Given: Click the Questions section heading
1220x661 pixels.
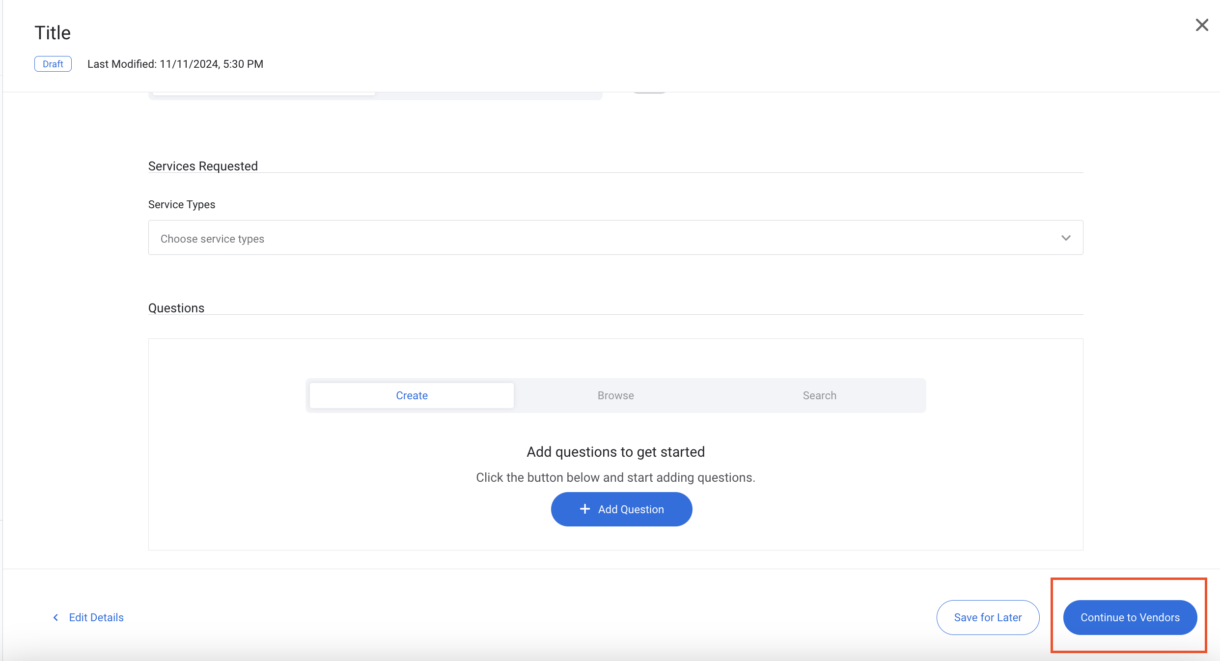Looking at the screenshot, I should tap(176, 308).
